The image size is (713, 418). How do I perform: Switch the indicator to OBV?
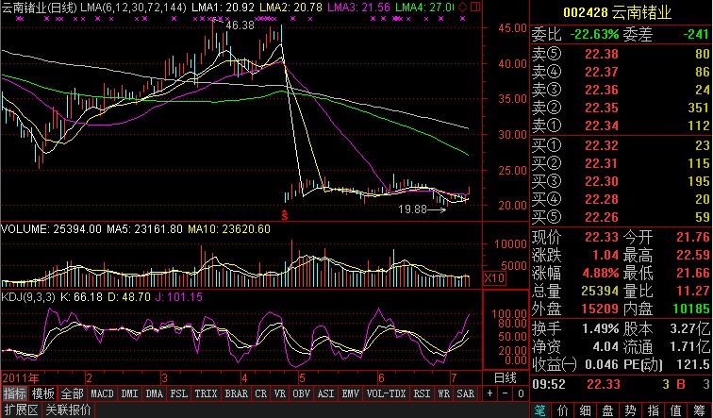click(301, 393)
